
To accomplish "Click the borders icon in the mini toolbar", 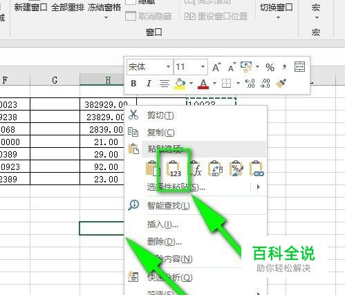I will click(226, 84).
